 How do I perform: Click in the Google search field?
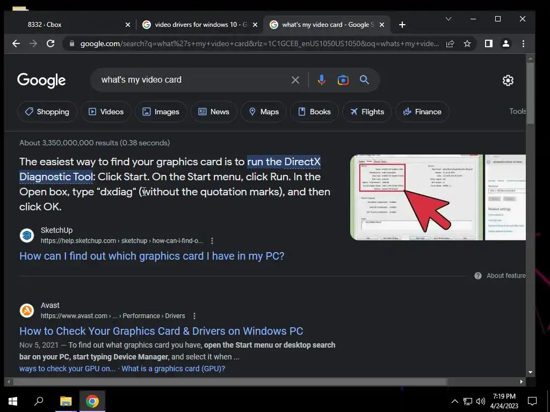pos(193,80)
